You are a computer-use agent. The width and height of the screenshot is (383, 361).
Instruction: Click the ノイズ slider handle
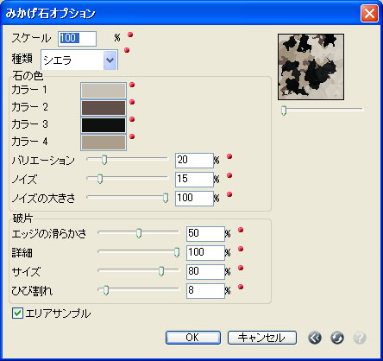click(x=100, y=179)
